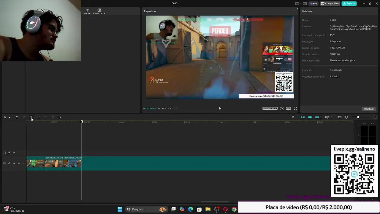
Task: Toggle clip linkage in the timeline
Action: 317,117
